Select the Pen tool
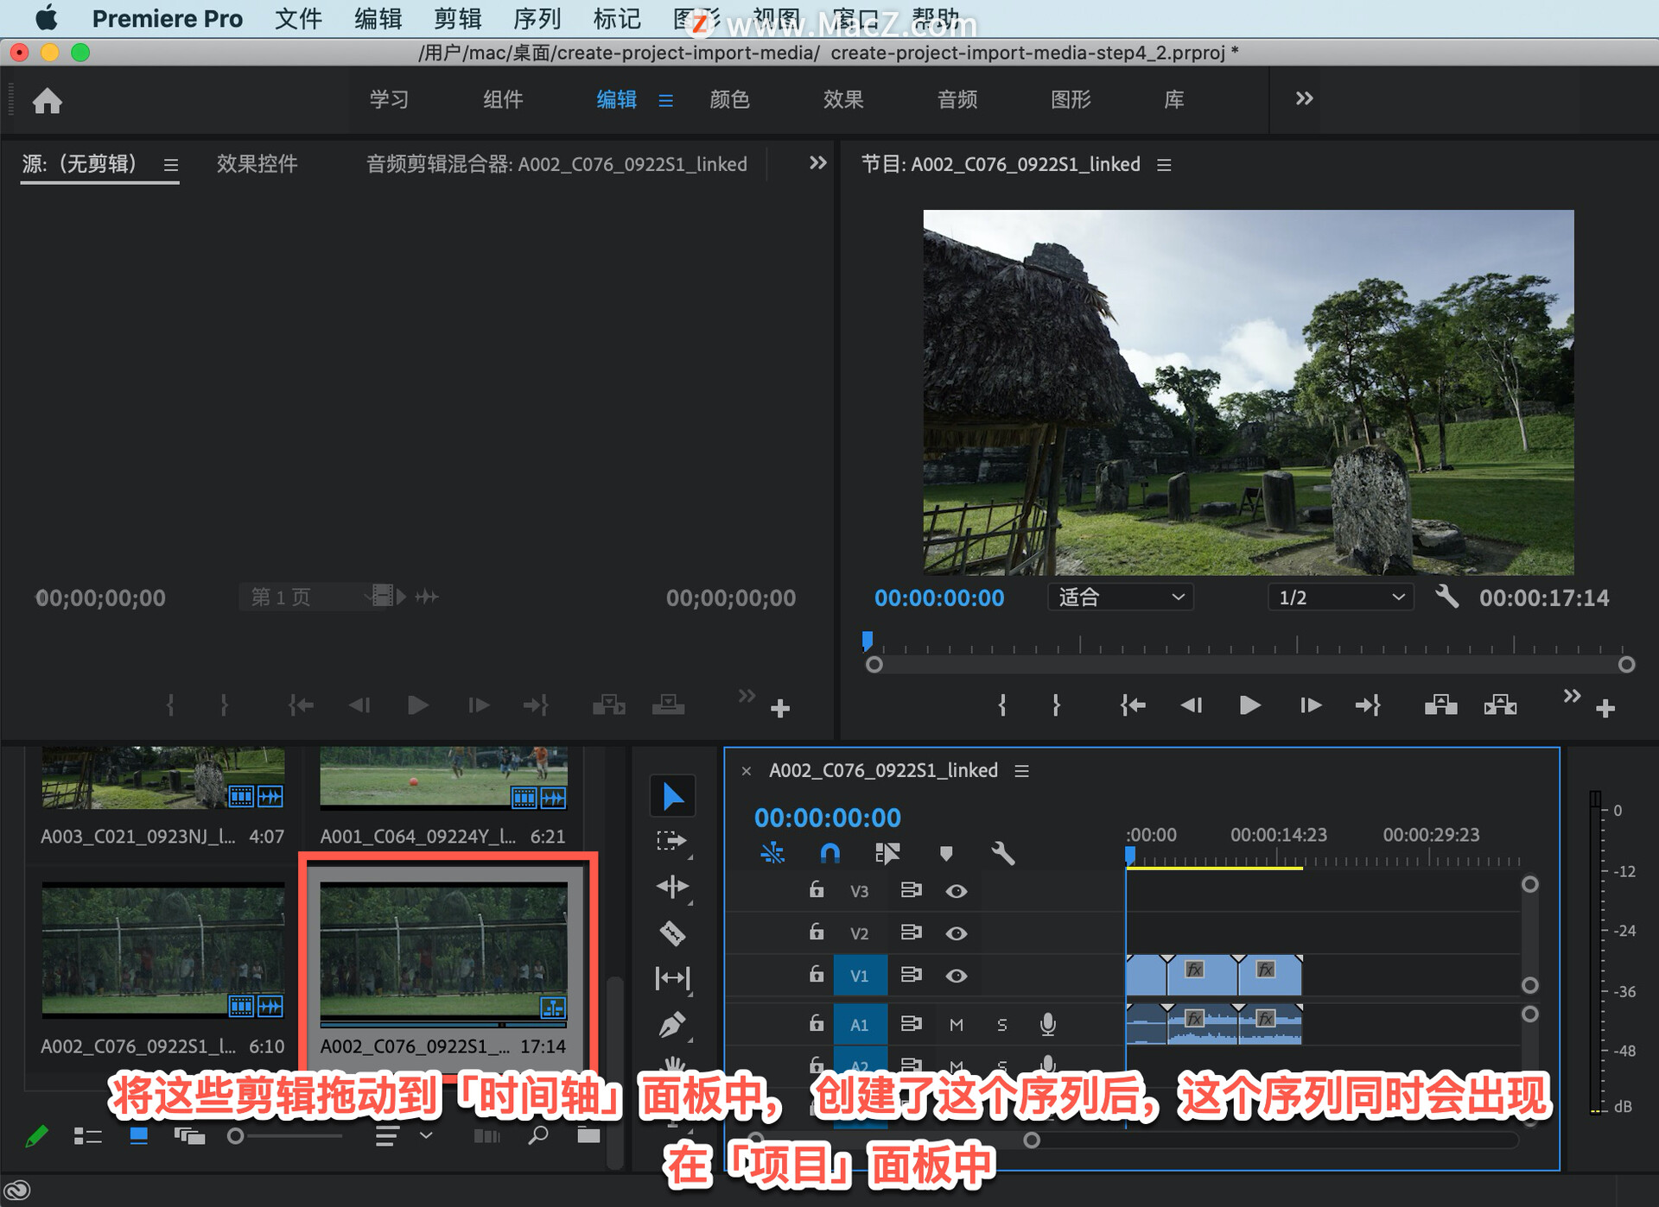1659x1207 pixels. pyautogui.click(x=672, y=1024)
